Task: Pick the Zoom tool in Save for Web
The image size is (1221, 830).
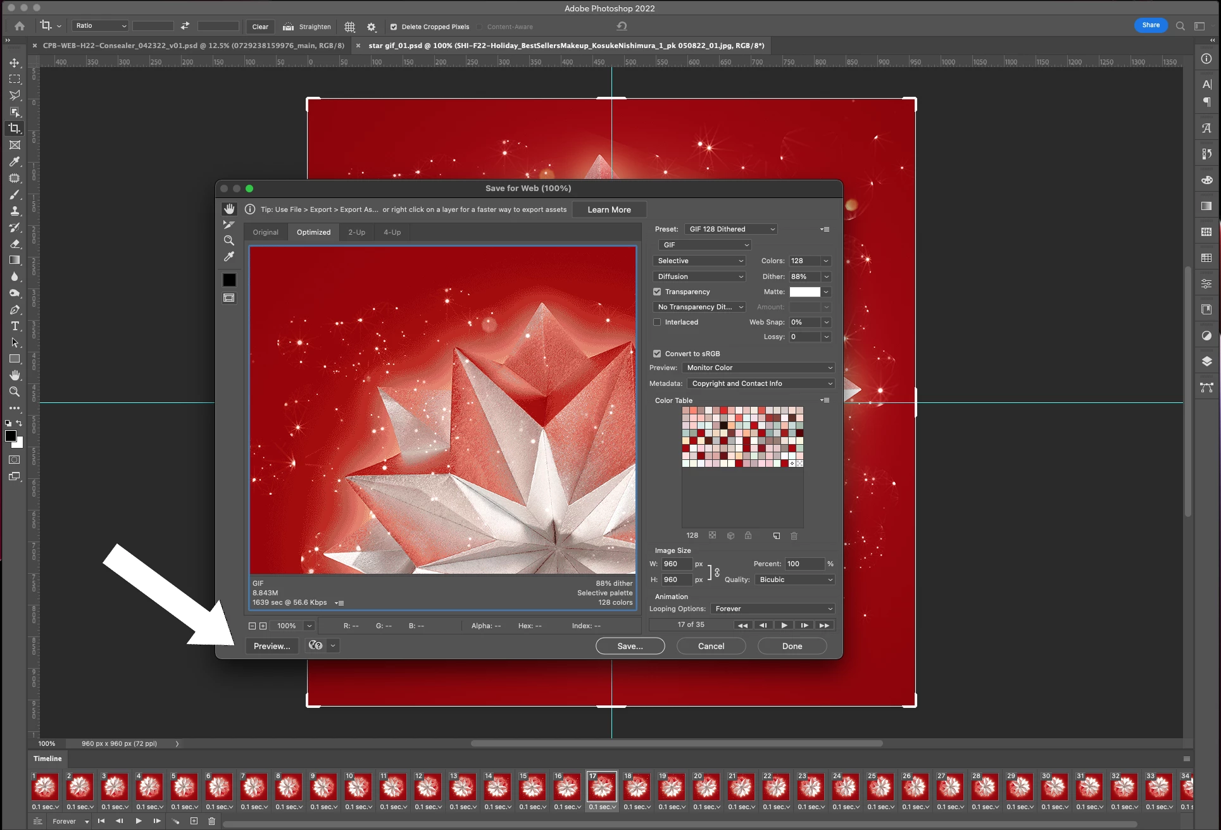Action: [229, 240]
